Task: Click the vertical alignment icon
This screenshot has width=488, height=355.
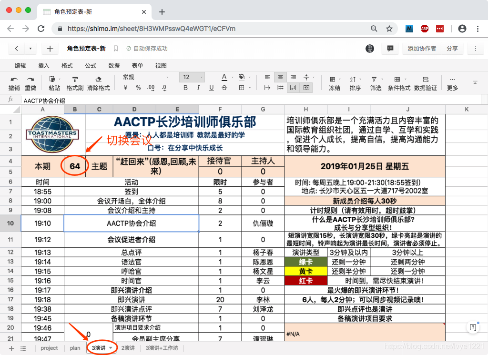Action: [x=306, y=77]
